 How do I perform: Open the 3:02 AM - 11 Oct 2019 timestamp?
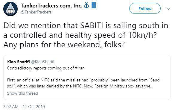(24, 107)
